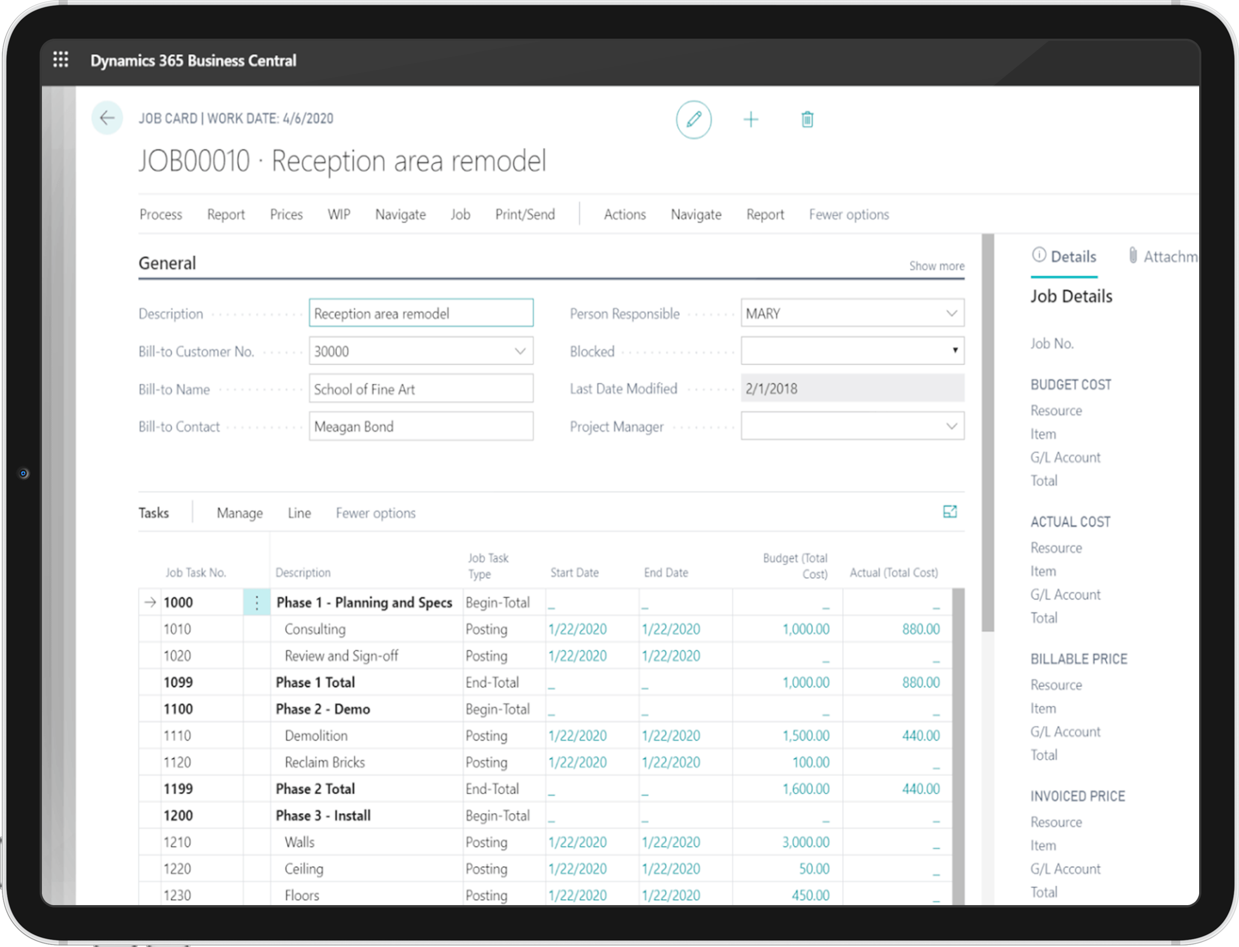The width and height of the screenshot is (1239, 947).
Task: Expand the Tasks part to full view
Action: (950, 512)
